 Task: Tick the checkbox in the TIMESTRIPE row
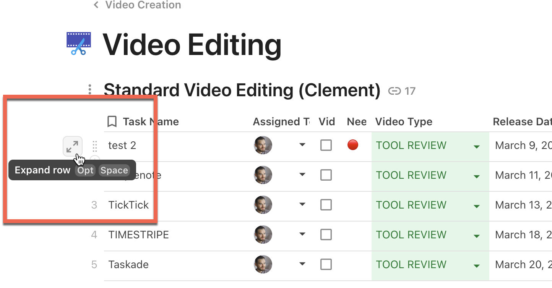point(326,235)
